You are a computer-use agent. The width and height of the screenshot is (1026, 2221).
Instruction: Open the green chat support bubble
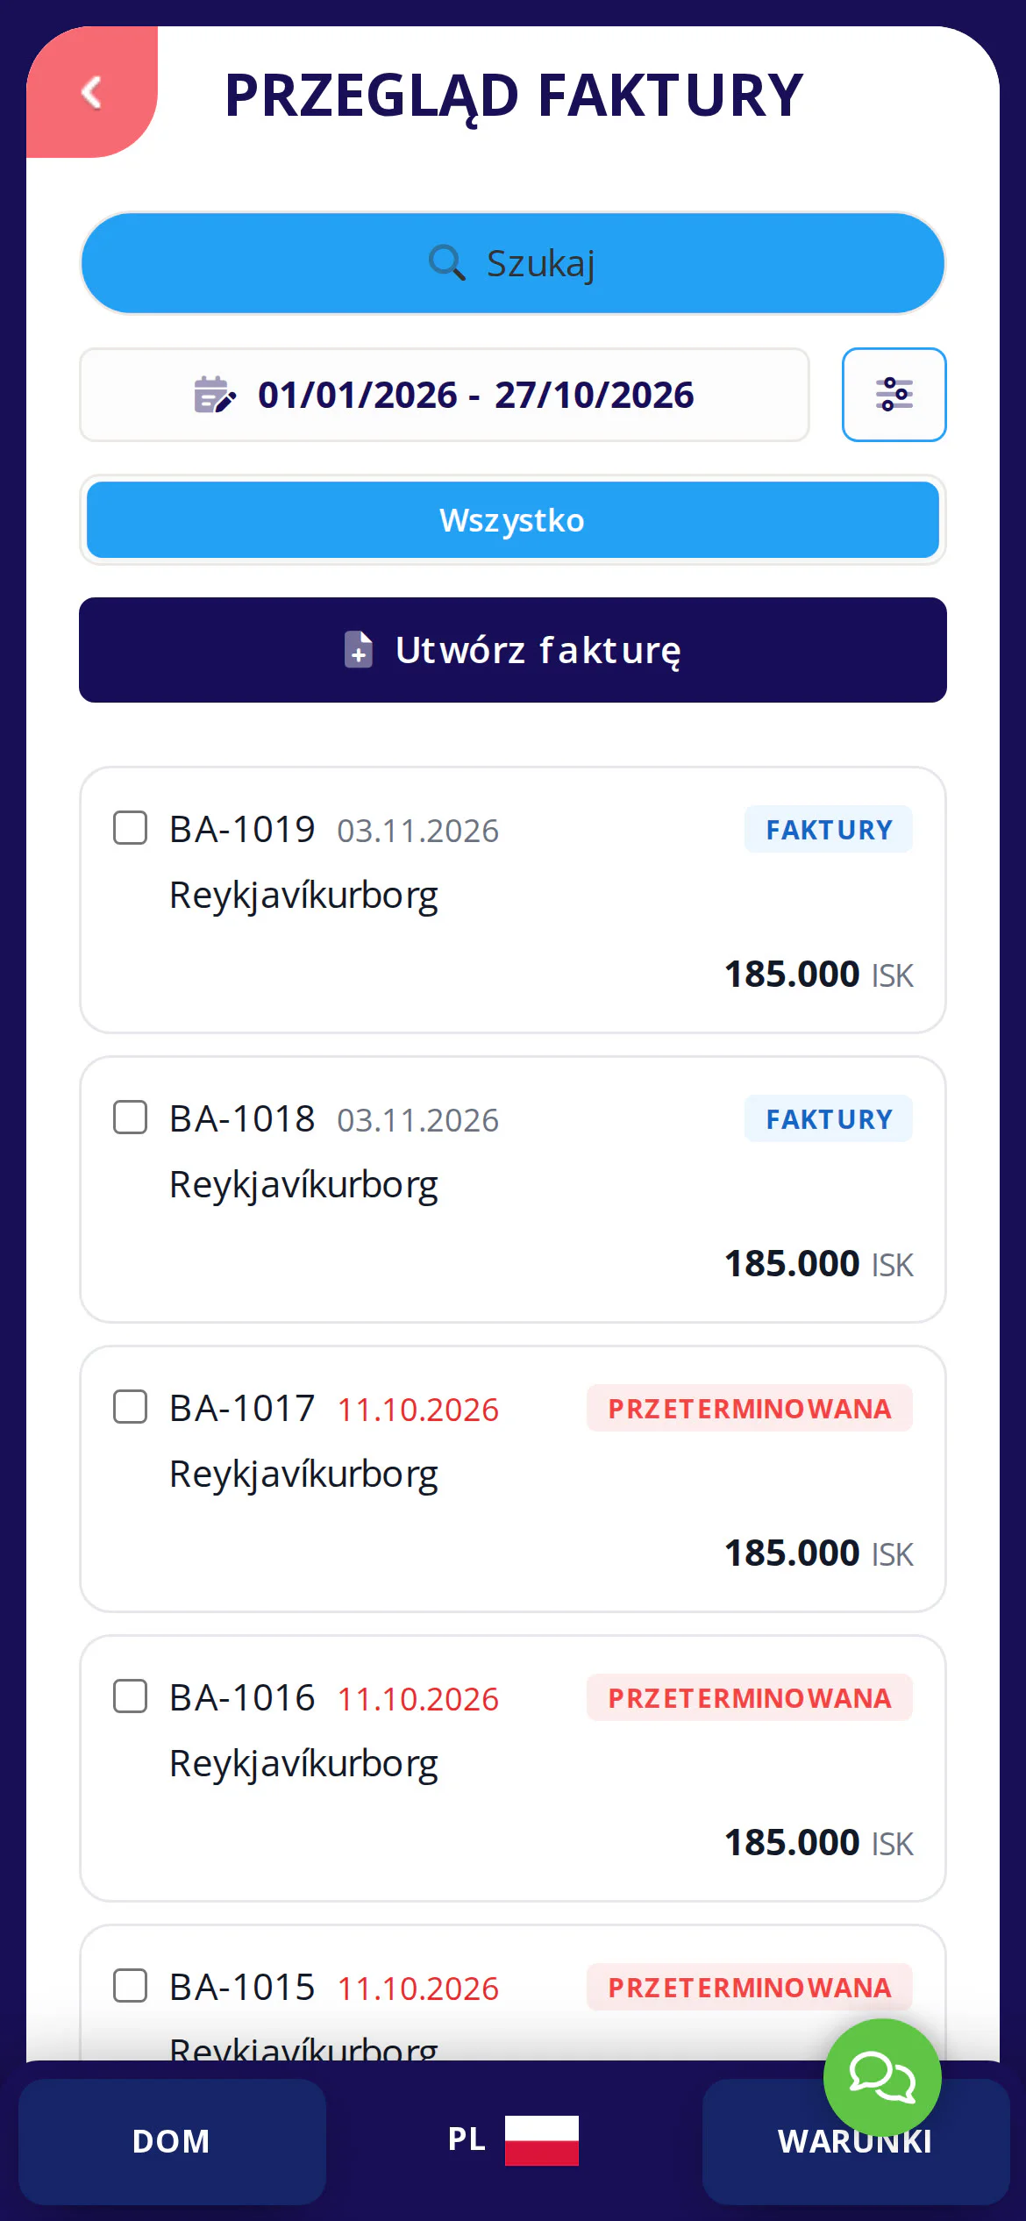tap(882, 2077)
